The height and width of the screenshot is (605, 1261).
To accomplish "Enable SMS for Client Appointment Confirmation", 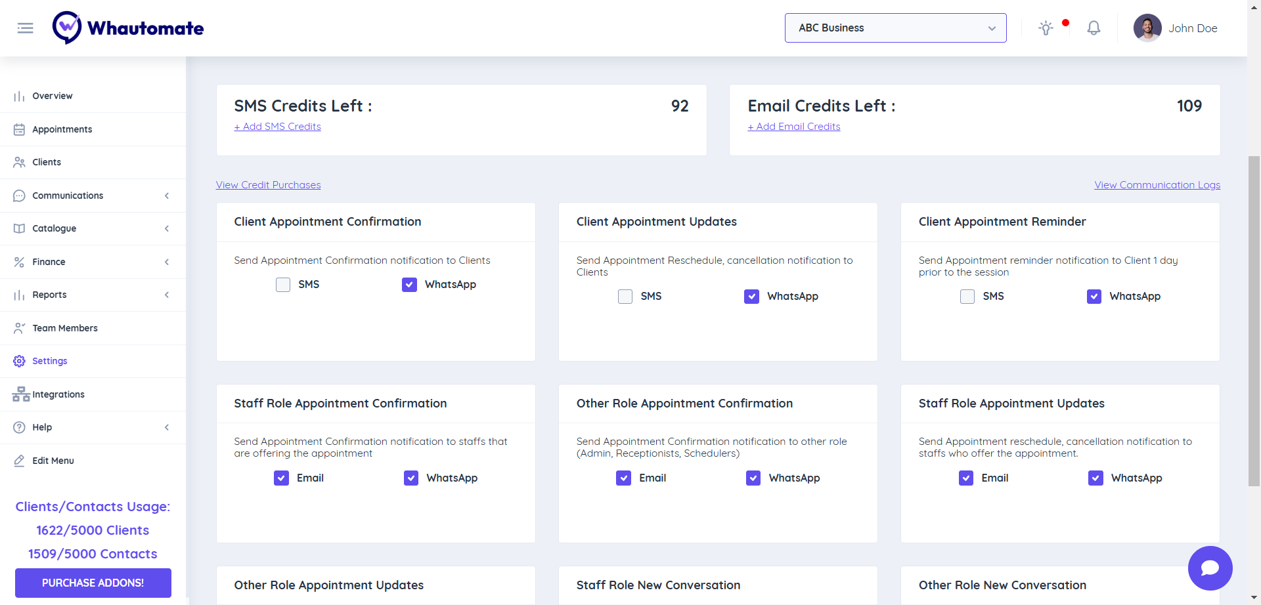I will point(283,285).
